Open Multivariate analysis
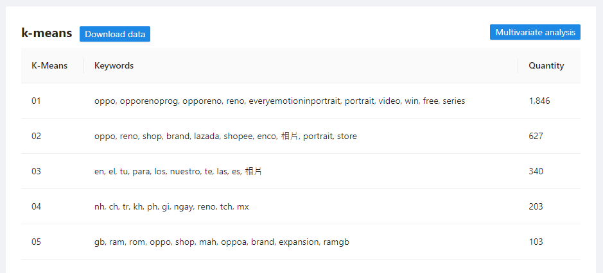The width and height of the screenshot is (603, 273). coord(535,32)
